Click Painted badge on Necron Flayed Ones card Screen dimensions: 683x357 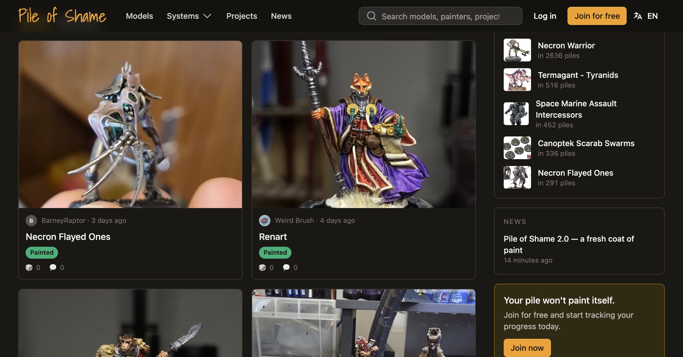[42, 253]
